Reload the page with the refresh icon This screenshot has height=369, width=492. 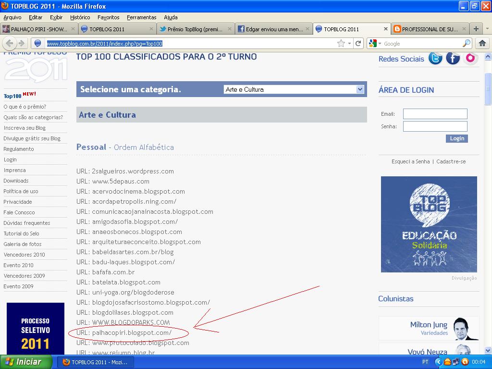point(358,43)
